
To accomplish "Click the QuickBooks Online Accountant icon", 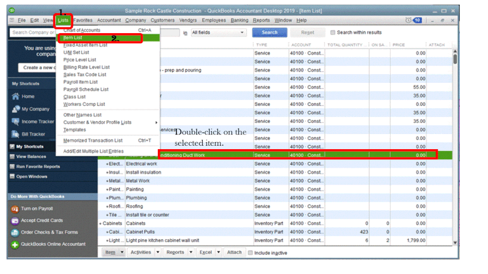I will pyautogui.click(x=15, y=245).
